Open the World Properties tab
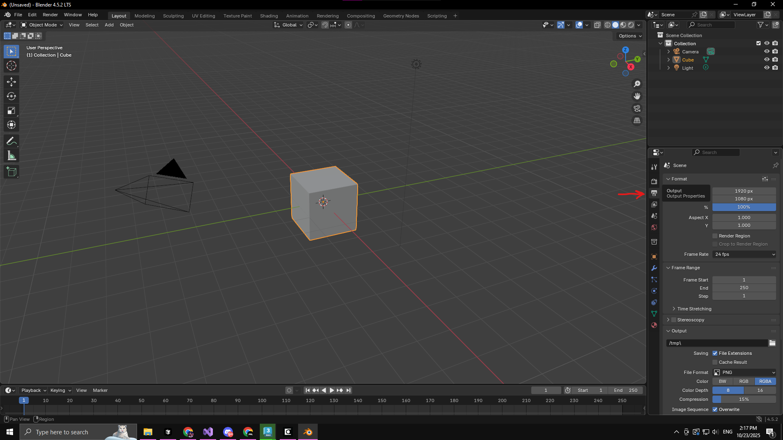The width and height of the screenshot is (783, 440). pyautogui.click(x=654, y=227)
